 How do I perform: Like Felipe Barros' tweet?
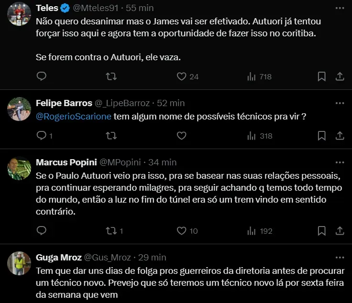[x=181, y=136]
